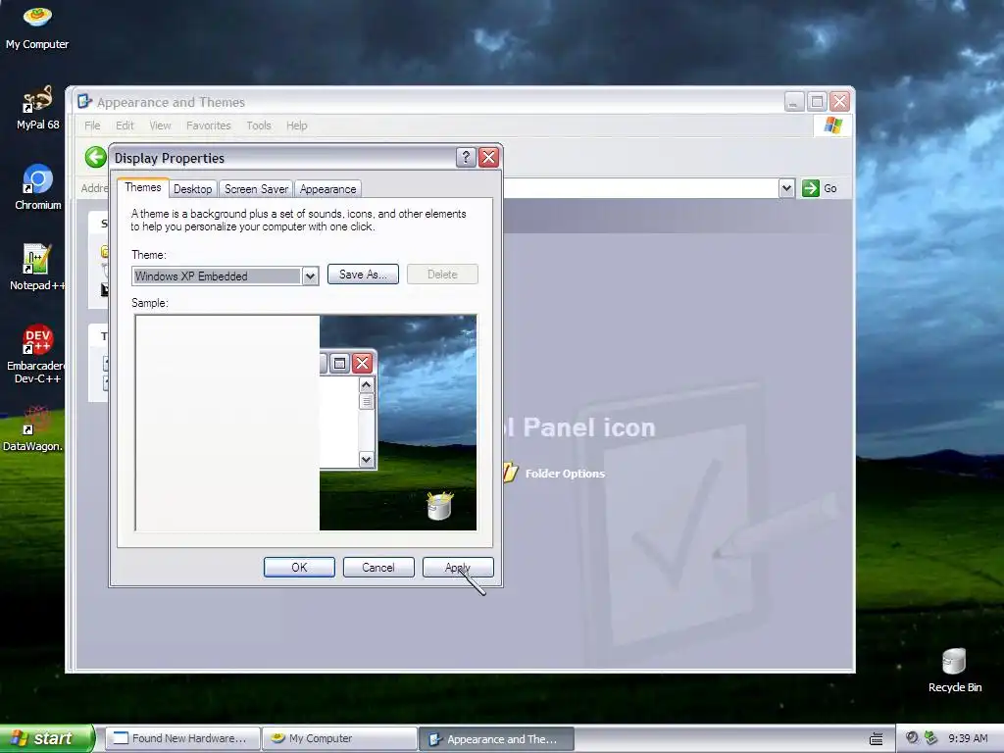Switch to the Themes tab
This screenshot has width=1004, height=753.
pyautogui.click(x=143, y=187)
